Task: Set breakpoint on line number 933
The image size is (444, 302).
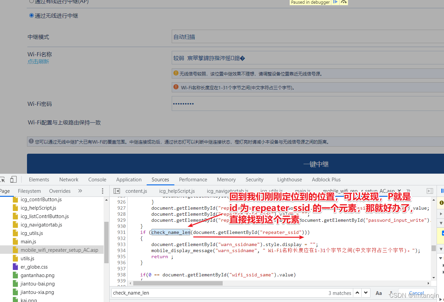Action: pos(121,244)
